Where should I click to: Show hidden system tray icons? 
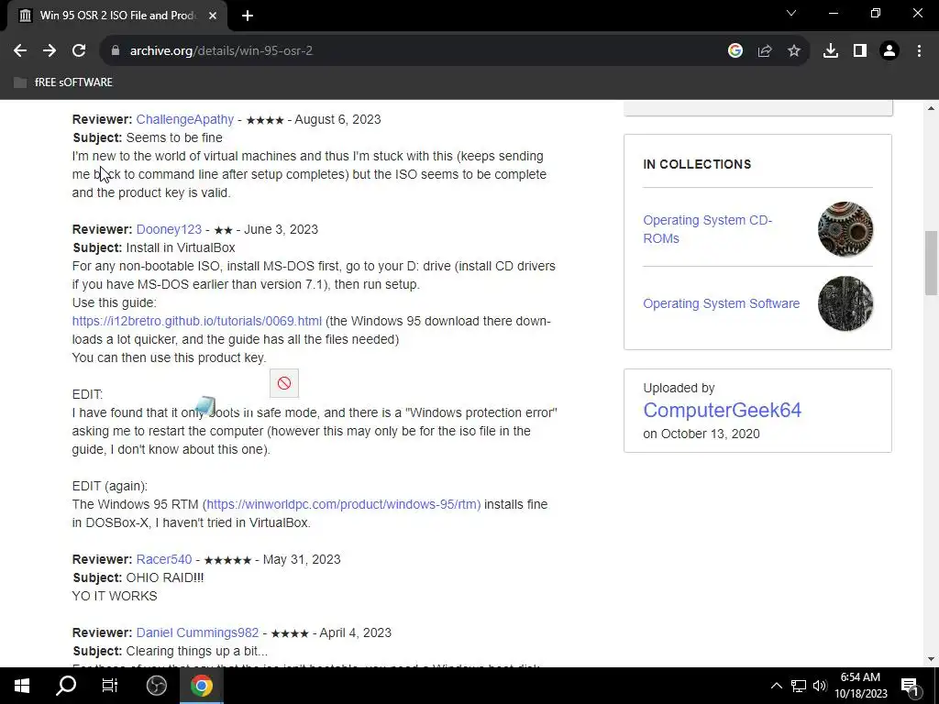click(x=776, y=686)
